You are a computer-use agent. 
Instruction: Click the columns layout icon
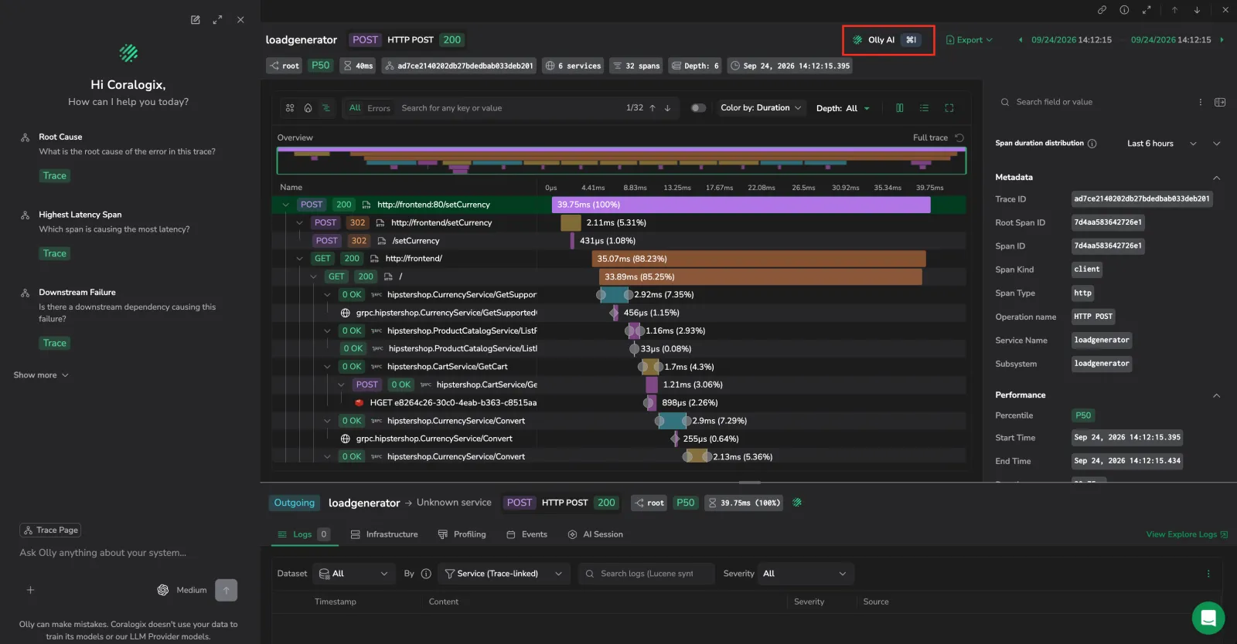[x=899, y=108]
